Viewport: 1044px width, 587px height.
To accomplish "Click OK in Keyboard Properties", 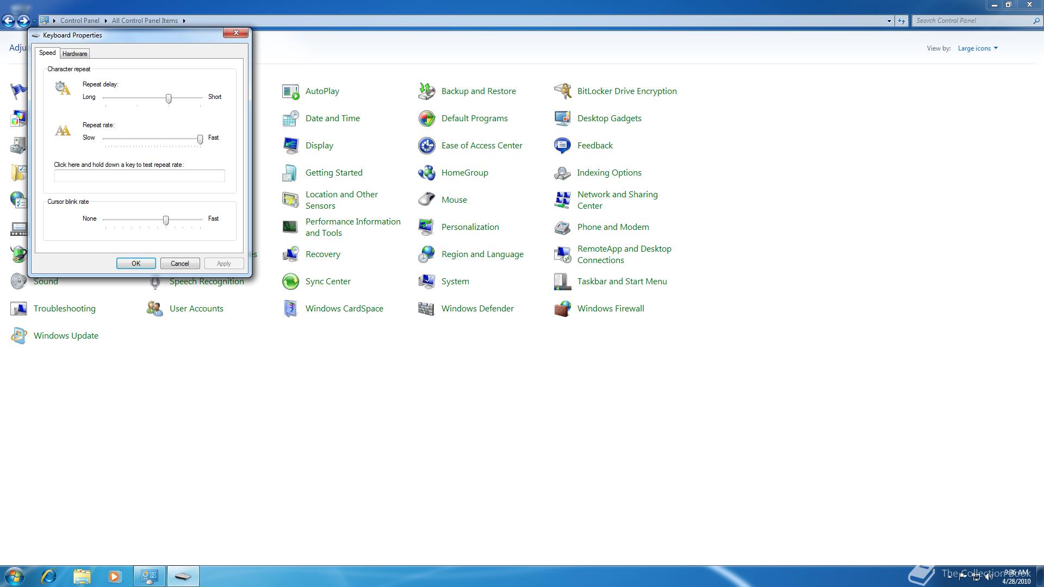I will (x=136, y=264).
